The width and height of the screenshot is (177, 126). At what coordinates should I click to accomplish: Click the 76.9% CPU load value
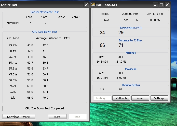(x=13, y=57)
